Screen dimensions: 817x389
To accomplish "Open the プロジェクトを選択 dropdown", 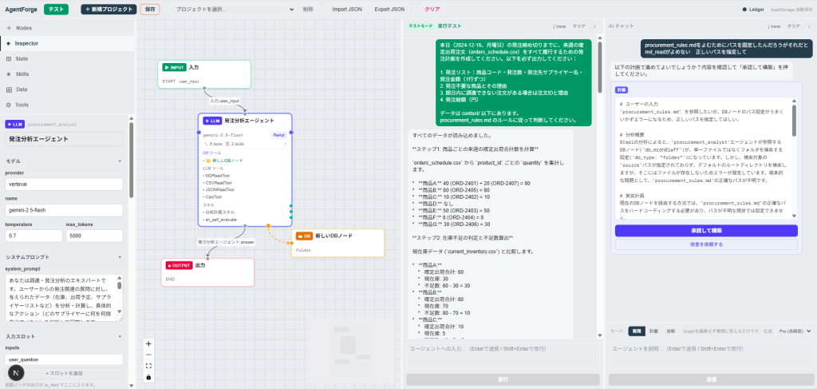I will coord(233,10).
